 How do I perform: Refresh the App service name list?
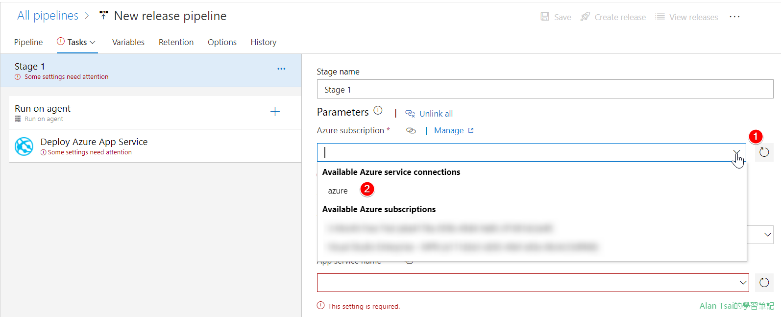point(764,282)
